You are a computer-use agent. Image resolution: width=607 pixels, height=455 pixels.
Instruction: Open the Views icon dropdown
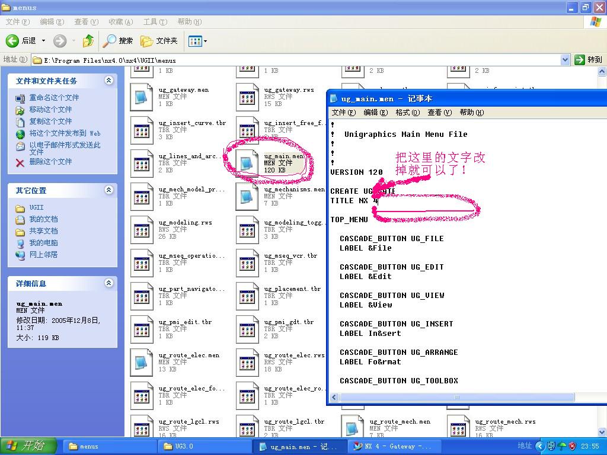(197, 41)
